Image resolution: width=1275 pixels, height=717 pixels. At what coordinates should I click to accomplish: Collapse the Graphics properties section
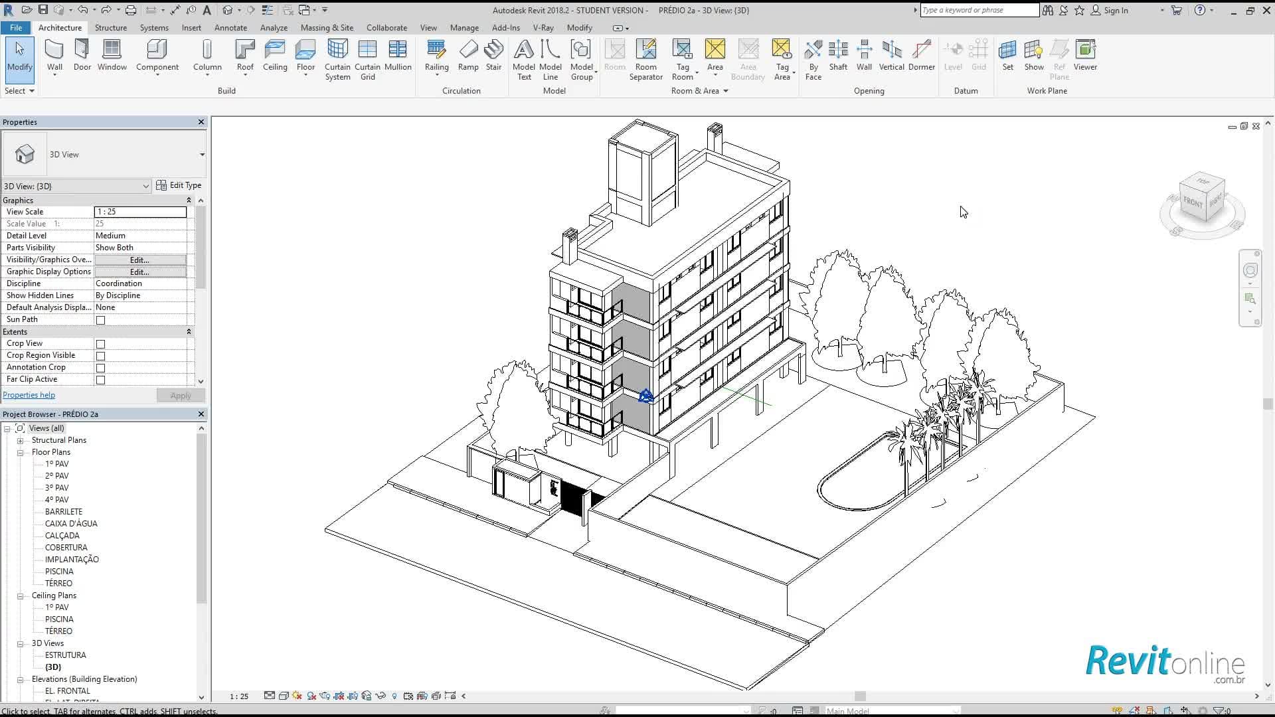coord(189,200)
